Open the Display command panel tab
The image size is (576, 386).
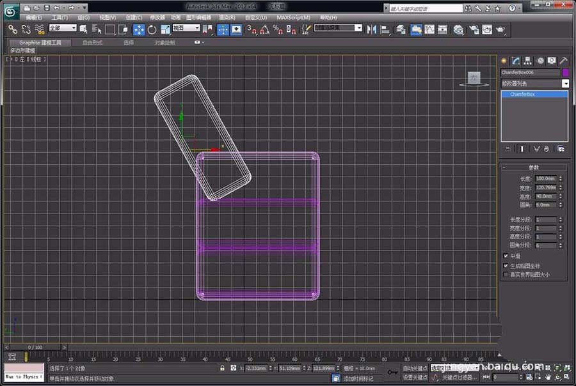[551, 61]
